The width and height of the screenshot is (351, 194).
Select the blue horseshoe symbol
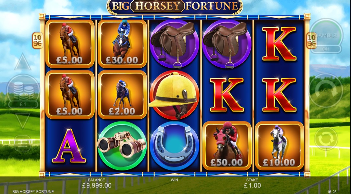pos(174,146)
